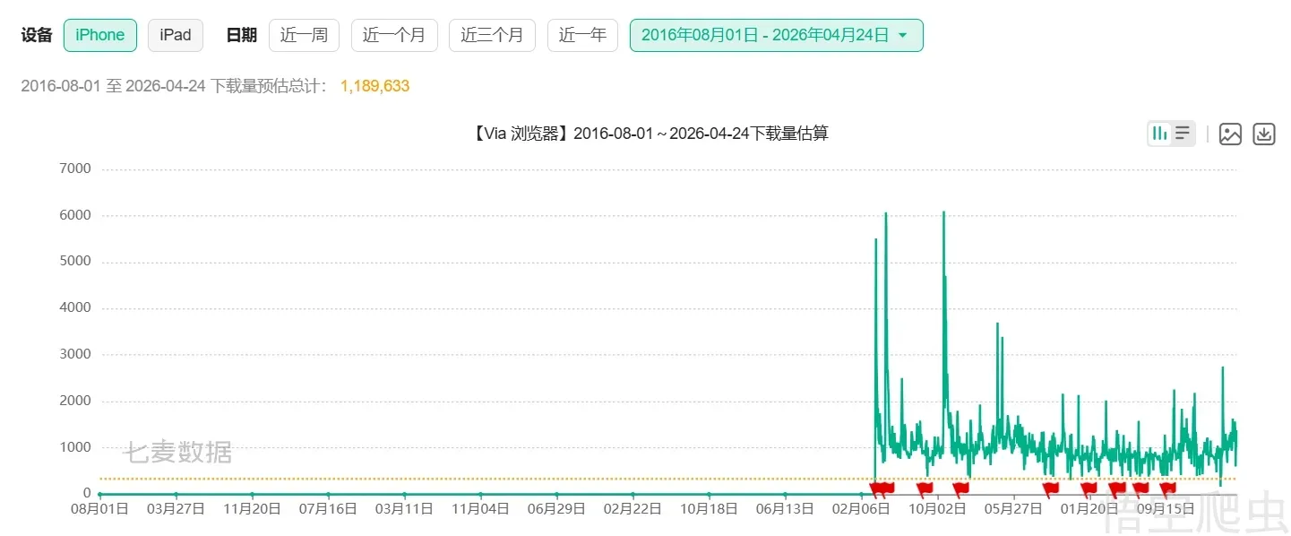
Task: Click the 08月01日 x-axis label
Action: click(x=99, y=509)
